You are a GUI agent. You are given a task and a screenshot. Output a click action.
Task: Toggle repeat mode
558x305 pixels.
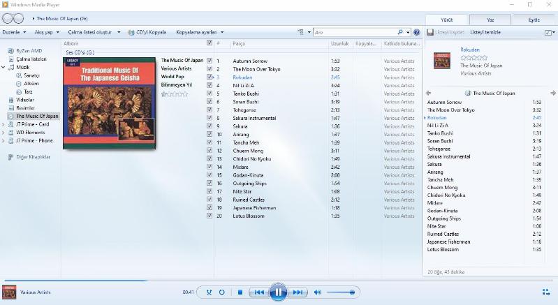pos(221,292)
